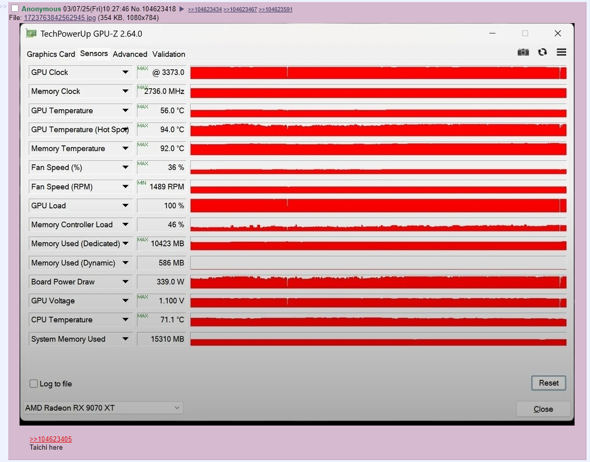Open the Memory Used (Dedicated) dropdown
This screenshot has height=462, width=590.
tap(125, 244)
